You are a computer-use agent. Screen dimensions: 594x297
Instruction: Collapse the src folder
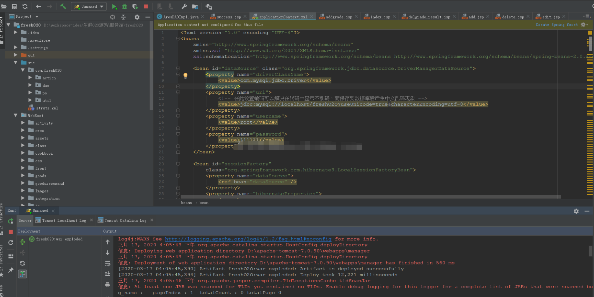[16, 63]
